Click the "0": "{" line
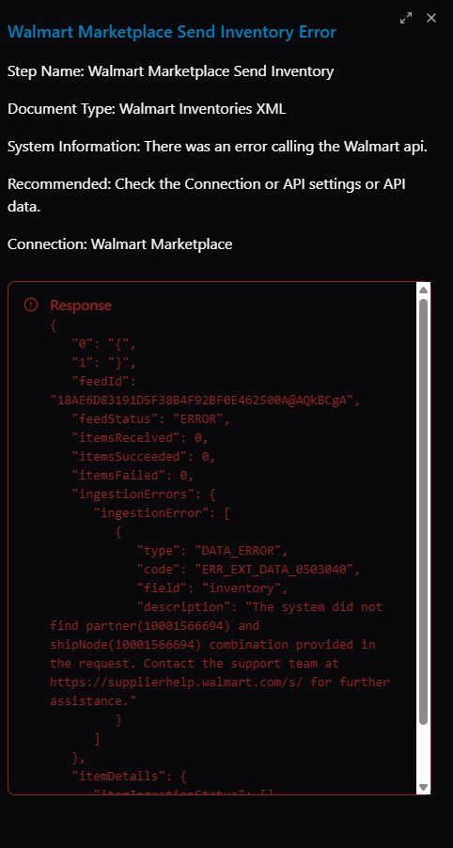The image size is (453, 848). 103,344
